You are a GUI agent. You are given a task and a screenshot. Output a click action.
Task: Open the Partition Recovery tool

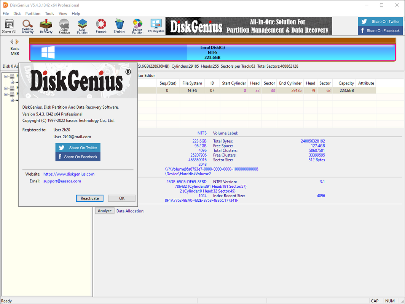(x=27, y=26)
